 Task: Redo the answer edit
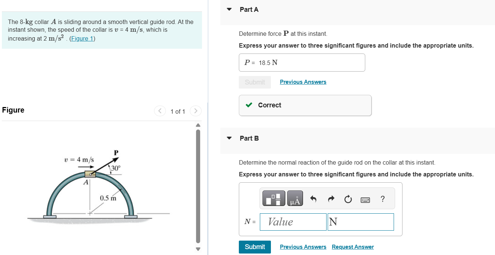[331, 198]
